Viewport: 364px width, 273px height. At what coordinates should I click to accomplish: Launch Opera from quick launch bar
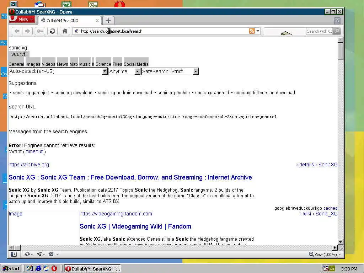[x=54, y=269]
